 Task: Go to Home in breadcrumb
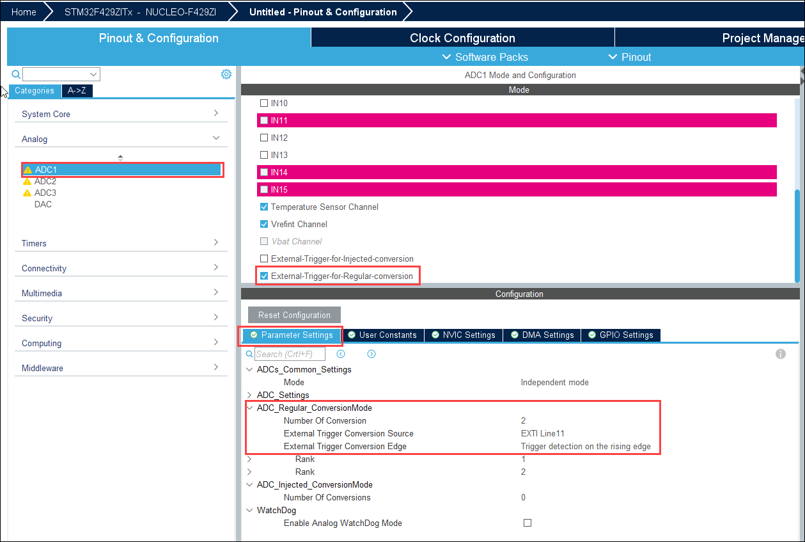24,12
